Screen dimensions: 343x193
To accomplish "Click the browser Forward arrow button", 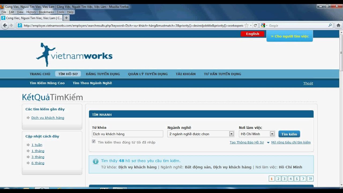I will point(11,25).
